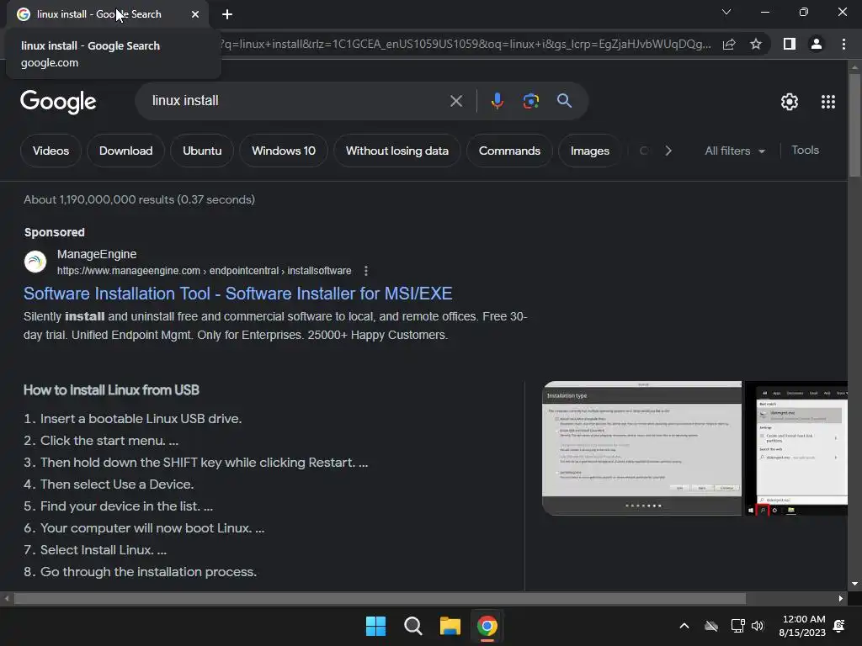
Task: Click the Chrome taskbar icon
Action: click(x=487, y=626)
